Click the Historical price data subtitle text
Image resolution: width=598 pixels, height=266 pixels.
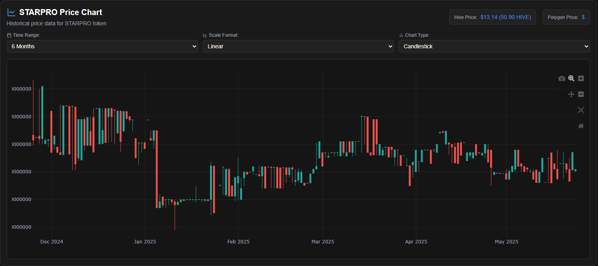pyautogui.click(x=56, y=23)
